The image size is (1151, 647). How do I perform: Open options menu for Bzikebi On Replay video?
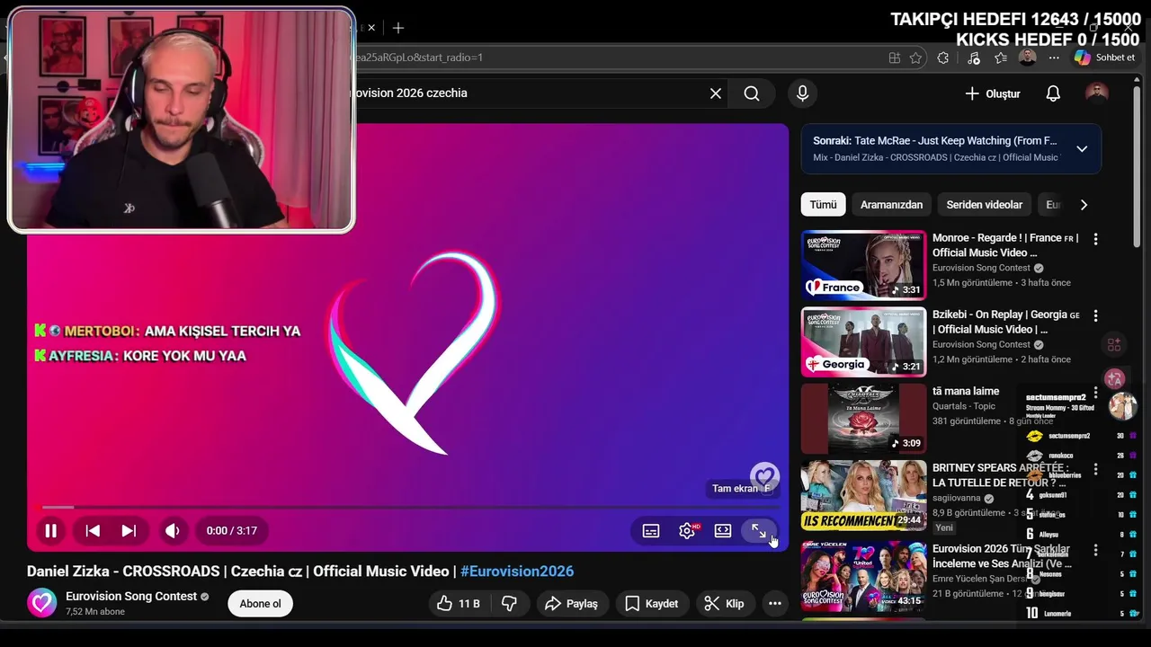coord(1095,315)
